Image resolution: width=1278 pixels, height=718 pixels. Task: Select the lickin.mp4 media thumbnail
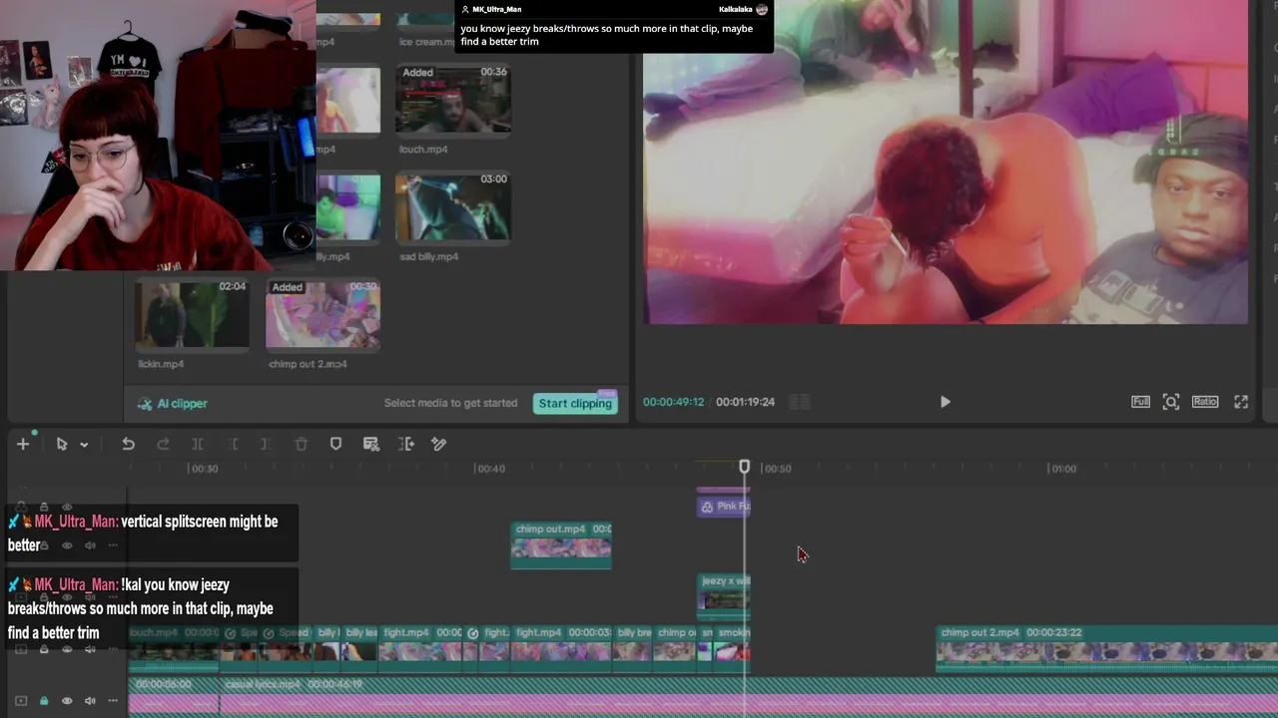(x=192, y=314)
